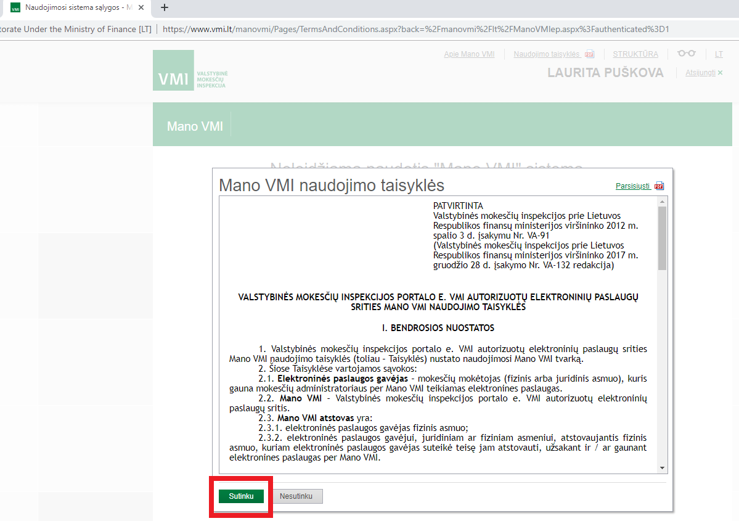Open the STRUKTŪRA link
739x521 pixels.
click(x=635, y=54)
